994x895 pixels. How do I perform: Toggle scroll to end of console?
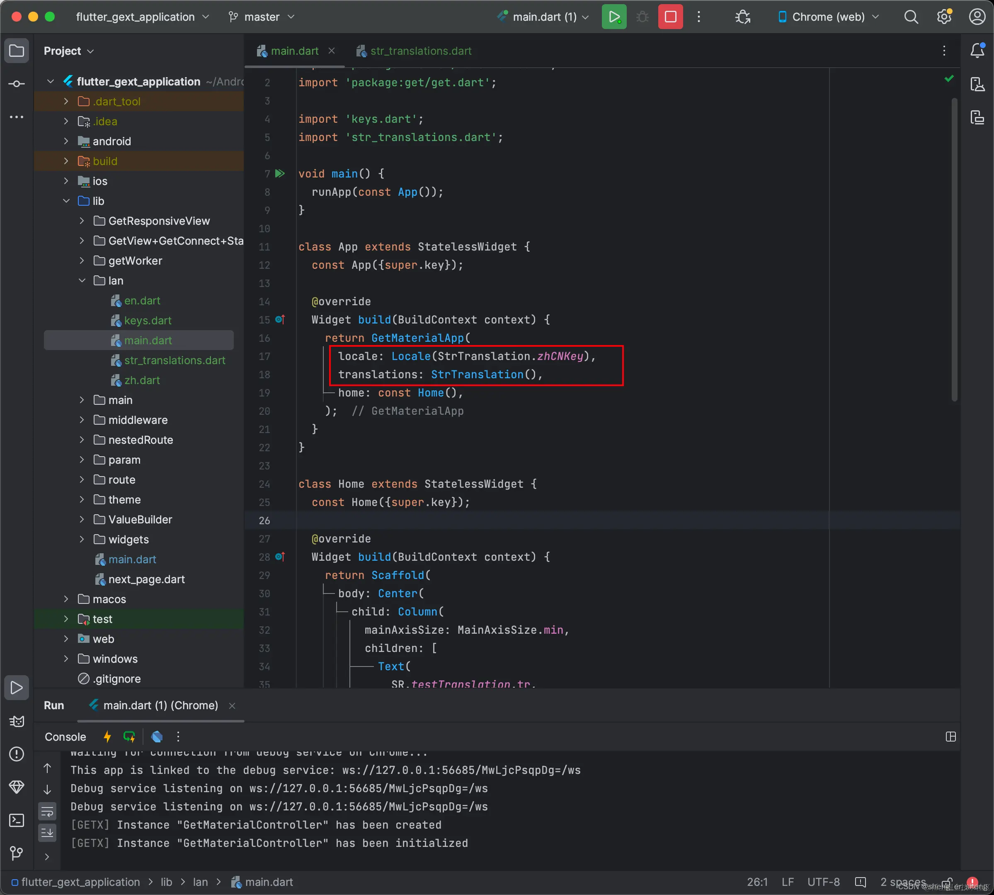coord(47,832)
